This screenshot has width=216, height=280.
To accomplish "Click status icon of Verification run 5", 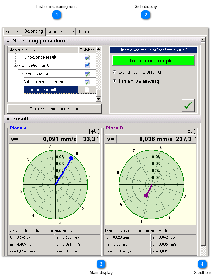I will pos(87,66).
